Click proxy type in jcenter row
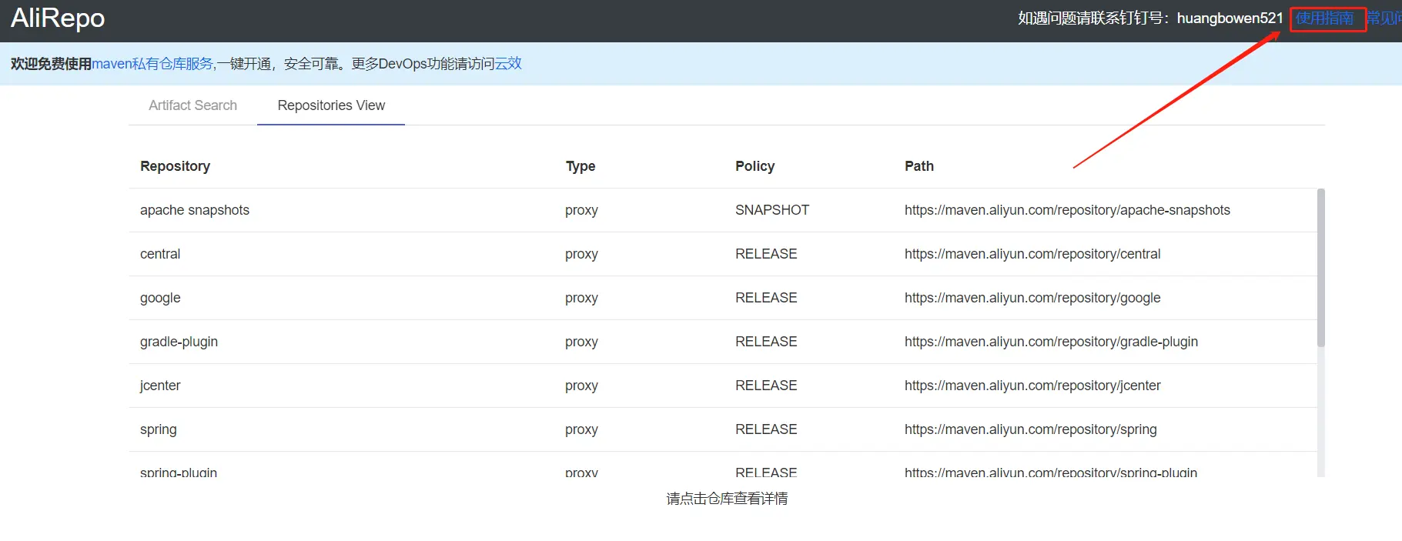 581,386
